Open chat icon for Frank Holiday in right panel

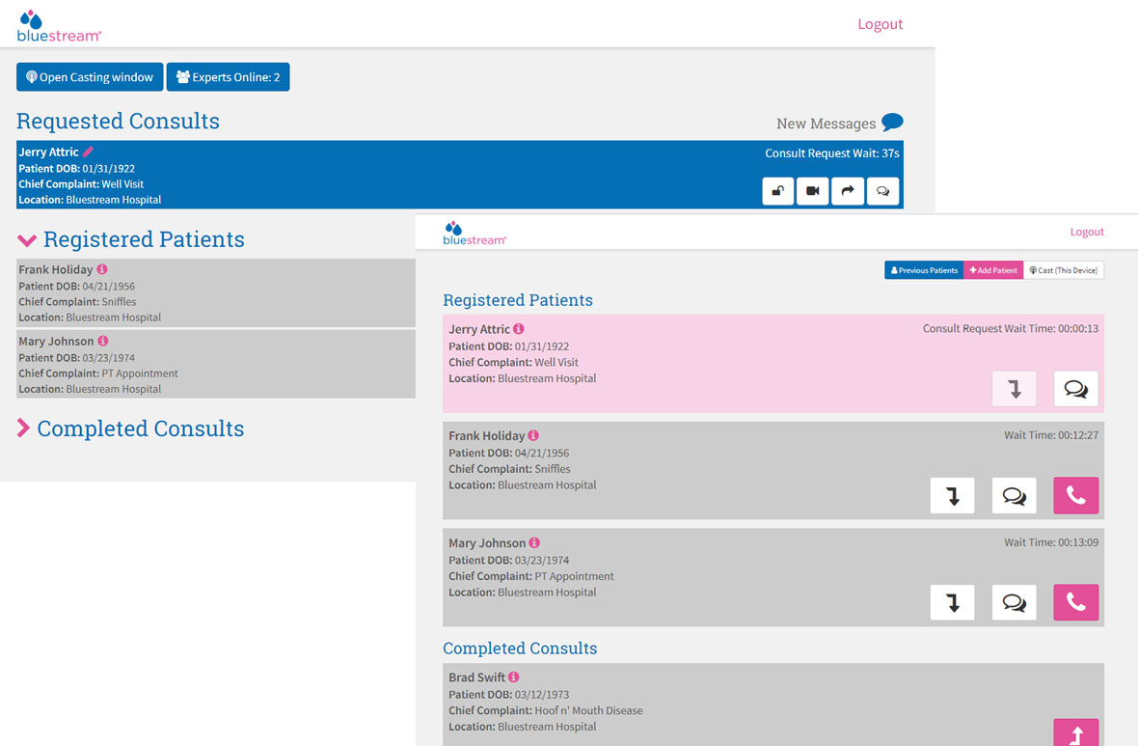pos(1014,496)
